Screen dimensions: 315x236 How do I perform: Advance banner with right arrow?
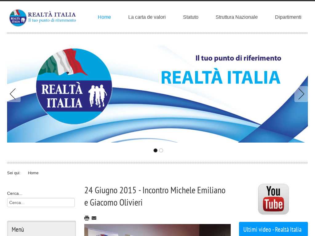(x=301, y=94)
